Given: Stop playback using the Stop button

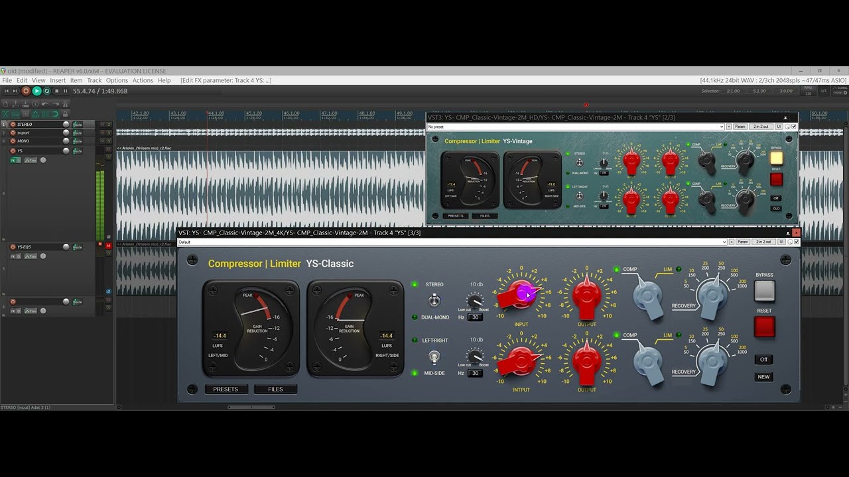Looking at the screenshot, I should (x=56, y=91).
